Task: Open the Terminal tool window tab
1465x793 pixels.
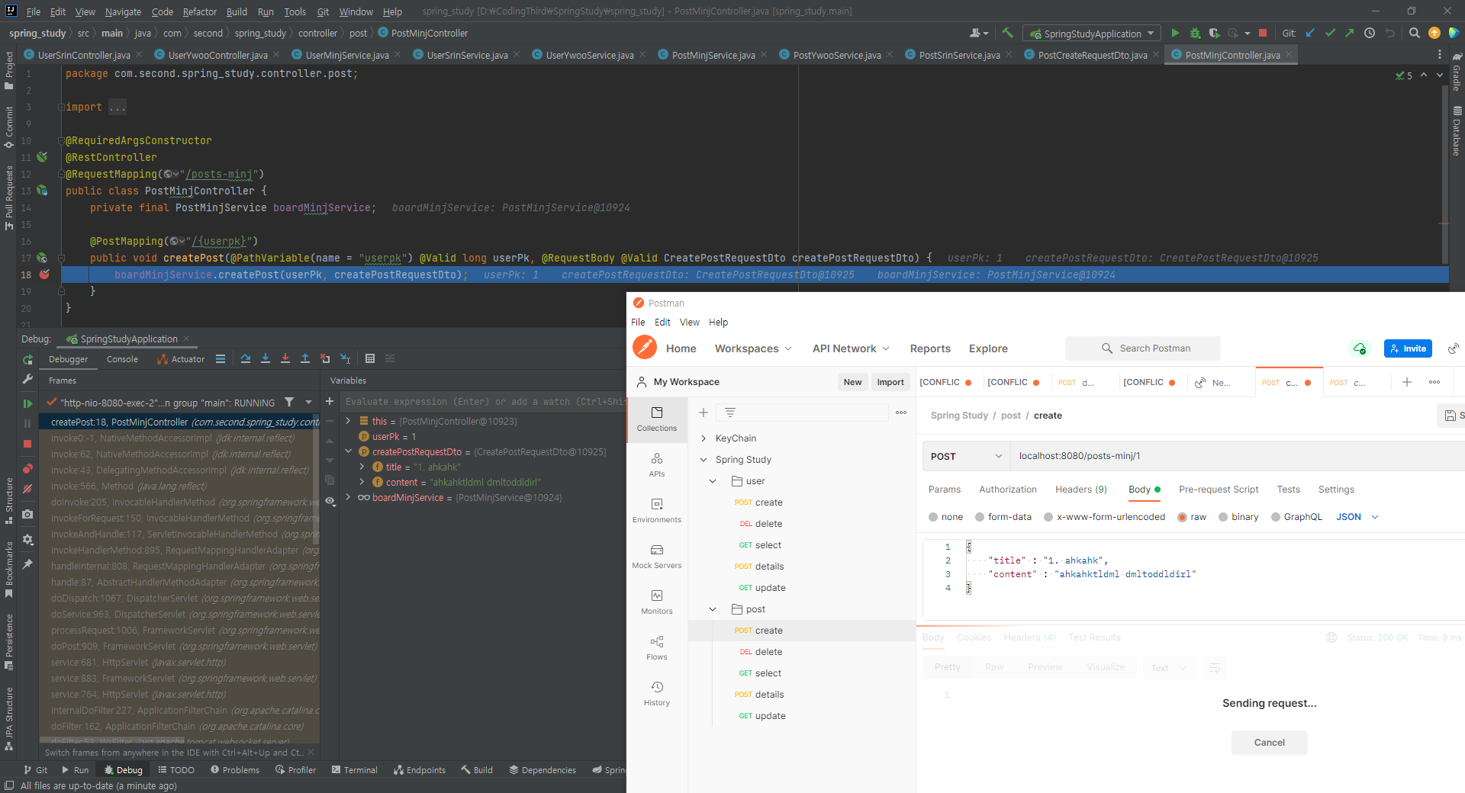Action: (x=355, y=770)
